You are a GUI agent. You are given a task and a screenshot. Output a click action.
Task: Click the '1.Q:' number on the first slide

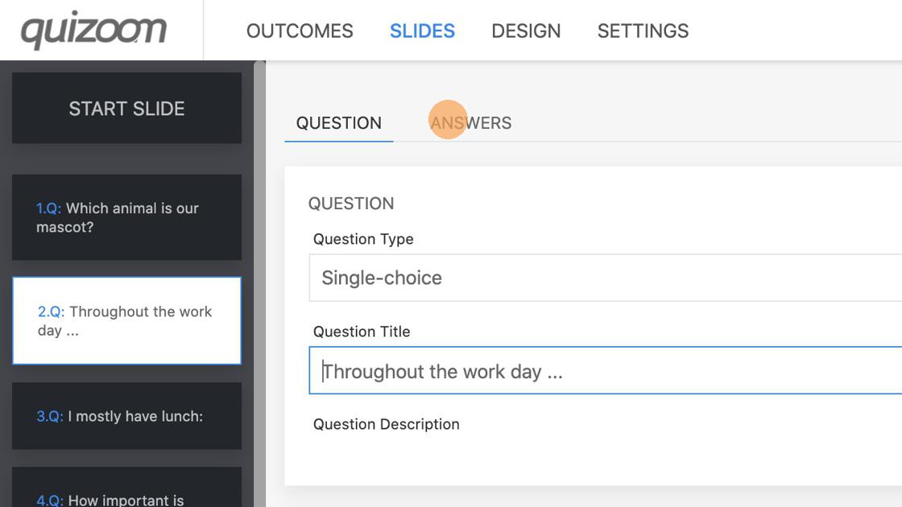48,208
